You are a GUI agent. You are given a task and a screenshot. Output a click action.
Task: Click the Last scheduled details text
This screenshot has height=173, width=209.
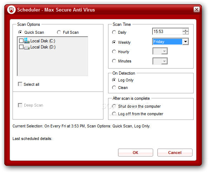coord(32,139)
